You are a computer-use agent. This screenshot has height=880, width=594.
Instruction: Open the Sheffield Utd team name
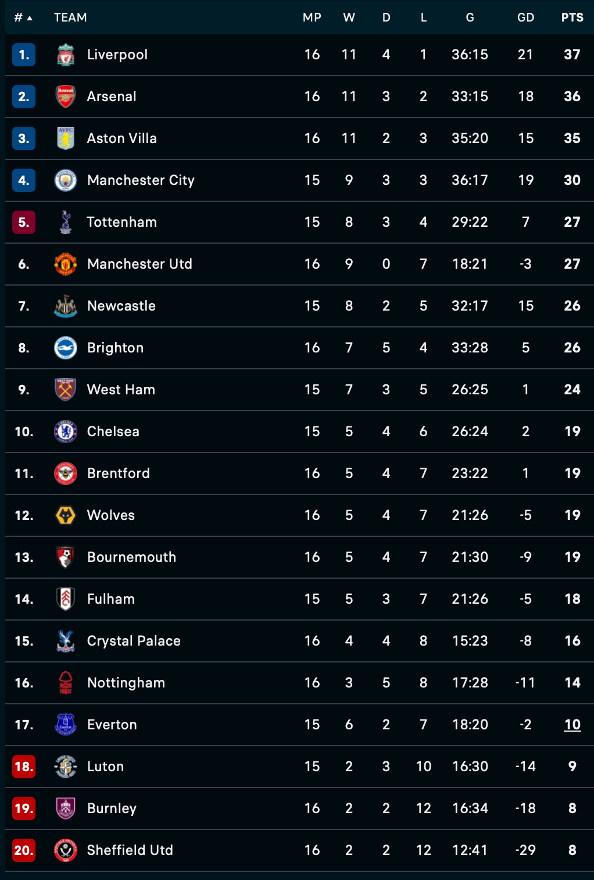pyautogui.click(x=130, y=850)
